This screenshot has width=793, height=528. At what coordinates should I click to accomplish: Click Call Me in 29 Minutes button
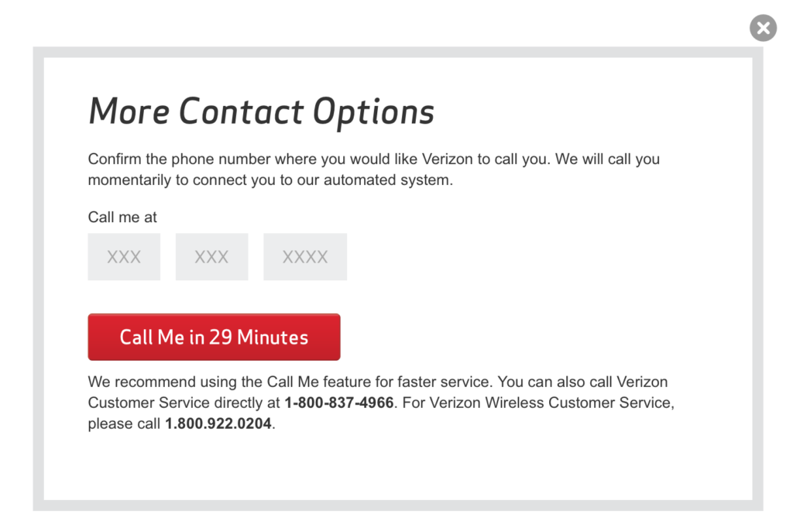tap(214, 337)
